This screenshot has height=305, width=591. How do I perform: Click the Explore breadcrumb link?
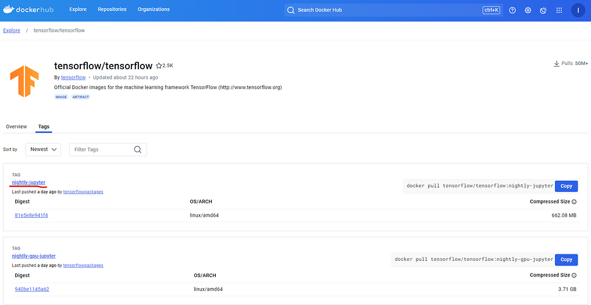(12, 30)
